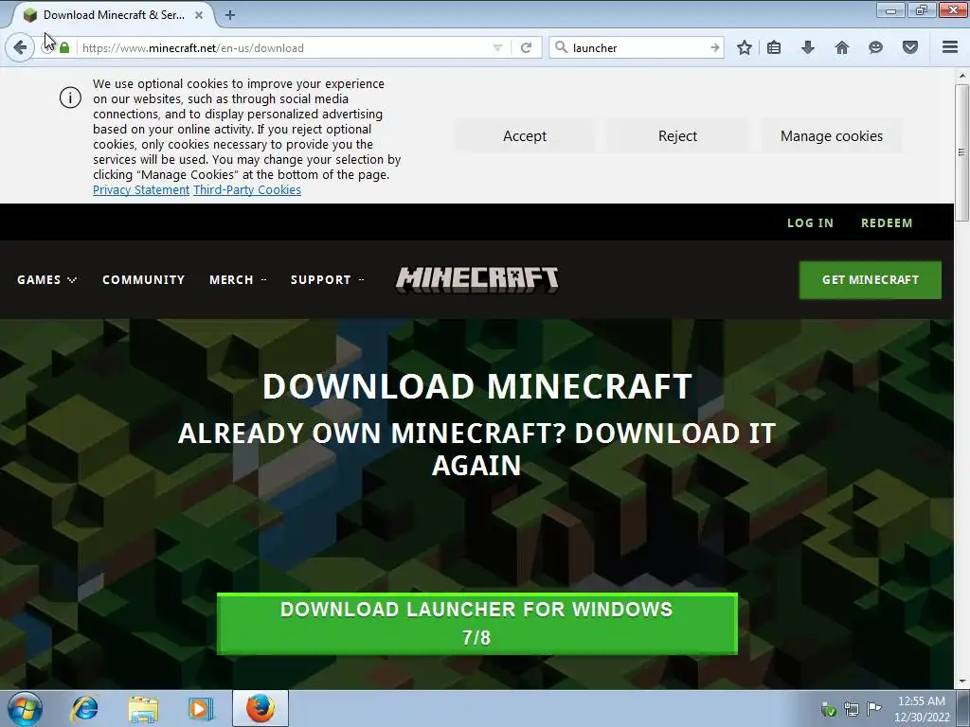The width and height of the screenshot is (970, 727).
Task: Open Windows Media Player in taskbar
Action: click(200, 708)
